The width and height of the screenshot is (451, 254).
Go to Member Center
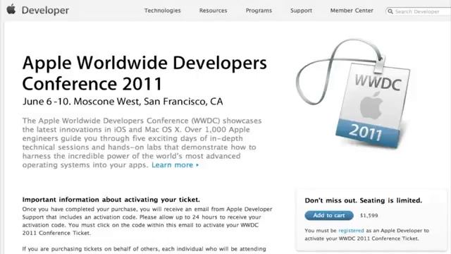[352, 11]
